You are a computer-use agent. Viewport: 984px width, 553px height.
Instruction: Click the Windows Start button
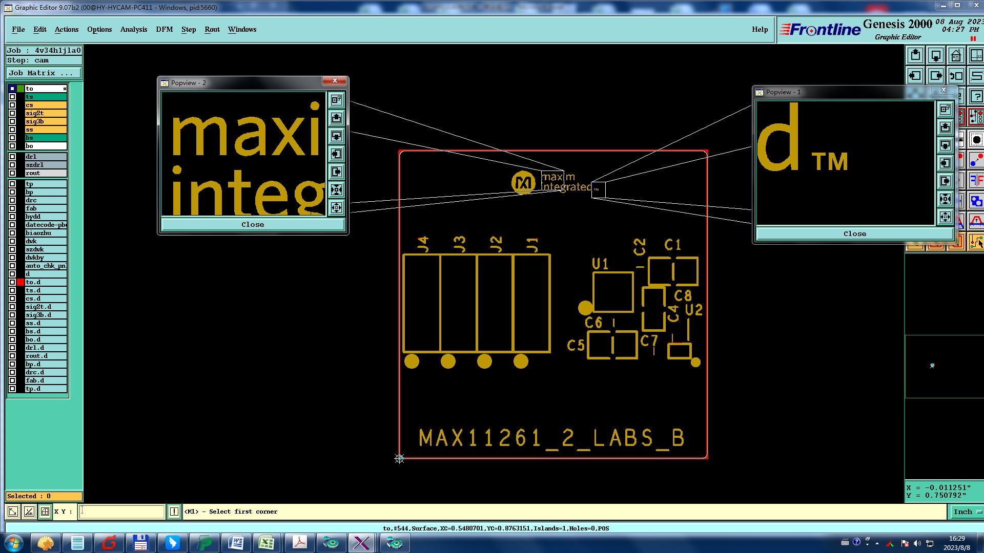click(x=14, y=543)
